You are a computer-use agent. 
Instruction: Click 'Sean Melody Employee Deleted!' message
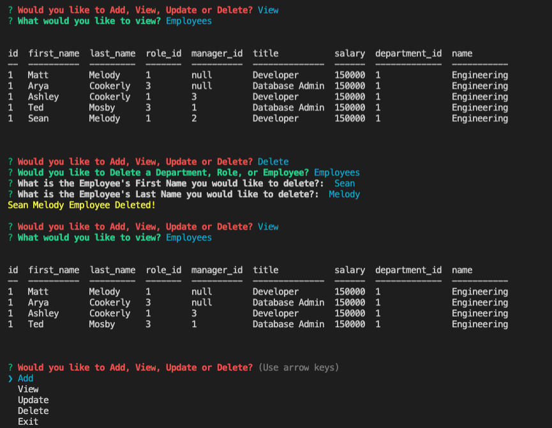(82, 205)
